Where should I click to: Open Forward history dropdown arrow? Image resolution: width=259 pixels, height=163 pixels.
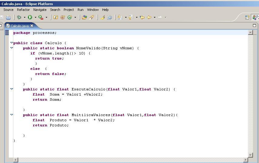pos(165,17)
